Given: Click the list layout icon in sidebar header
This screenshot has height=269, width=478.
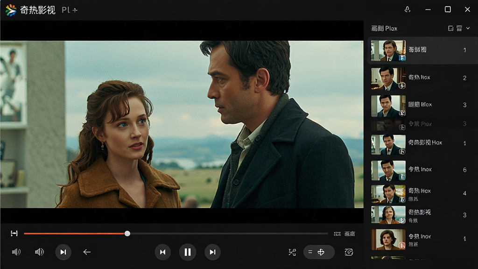Looking at the screenshot, I should 459,28.
